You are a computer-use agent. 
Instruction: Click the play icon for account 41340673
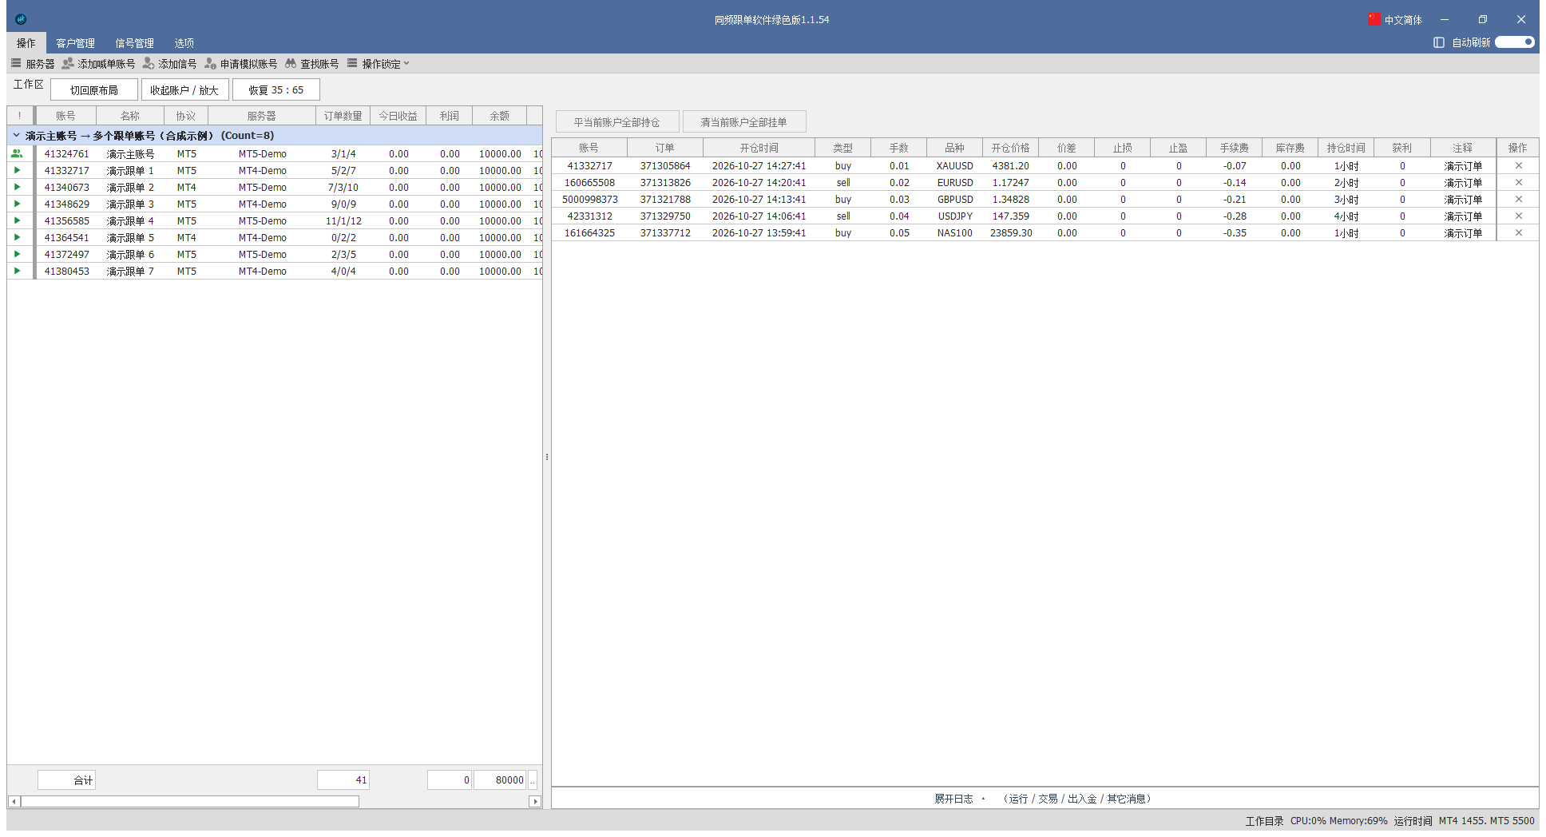(17, 187)
